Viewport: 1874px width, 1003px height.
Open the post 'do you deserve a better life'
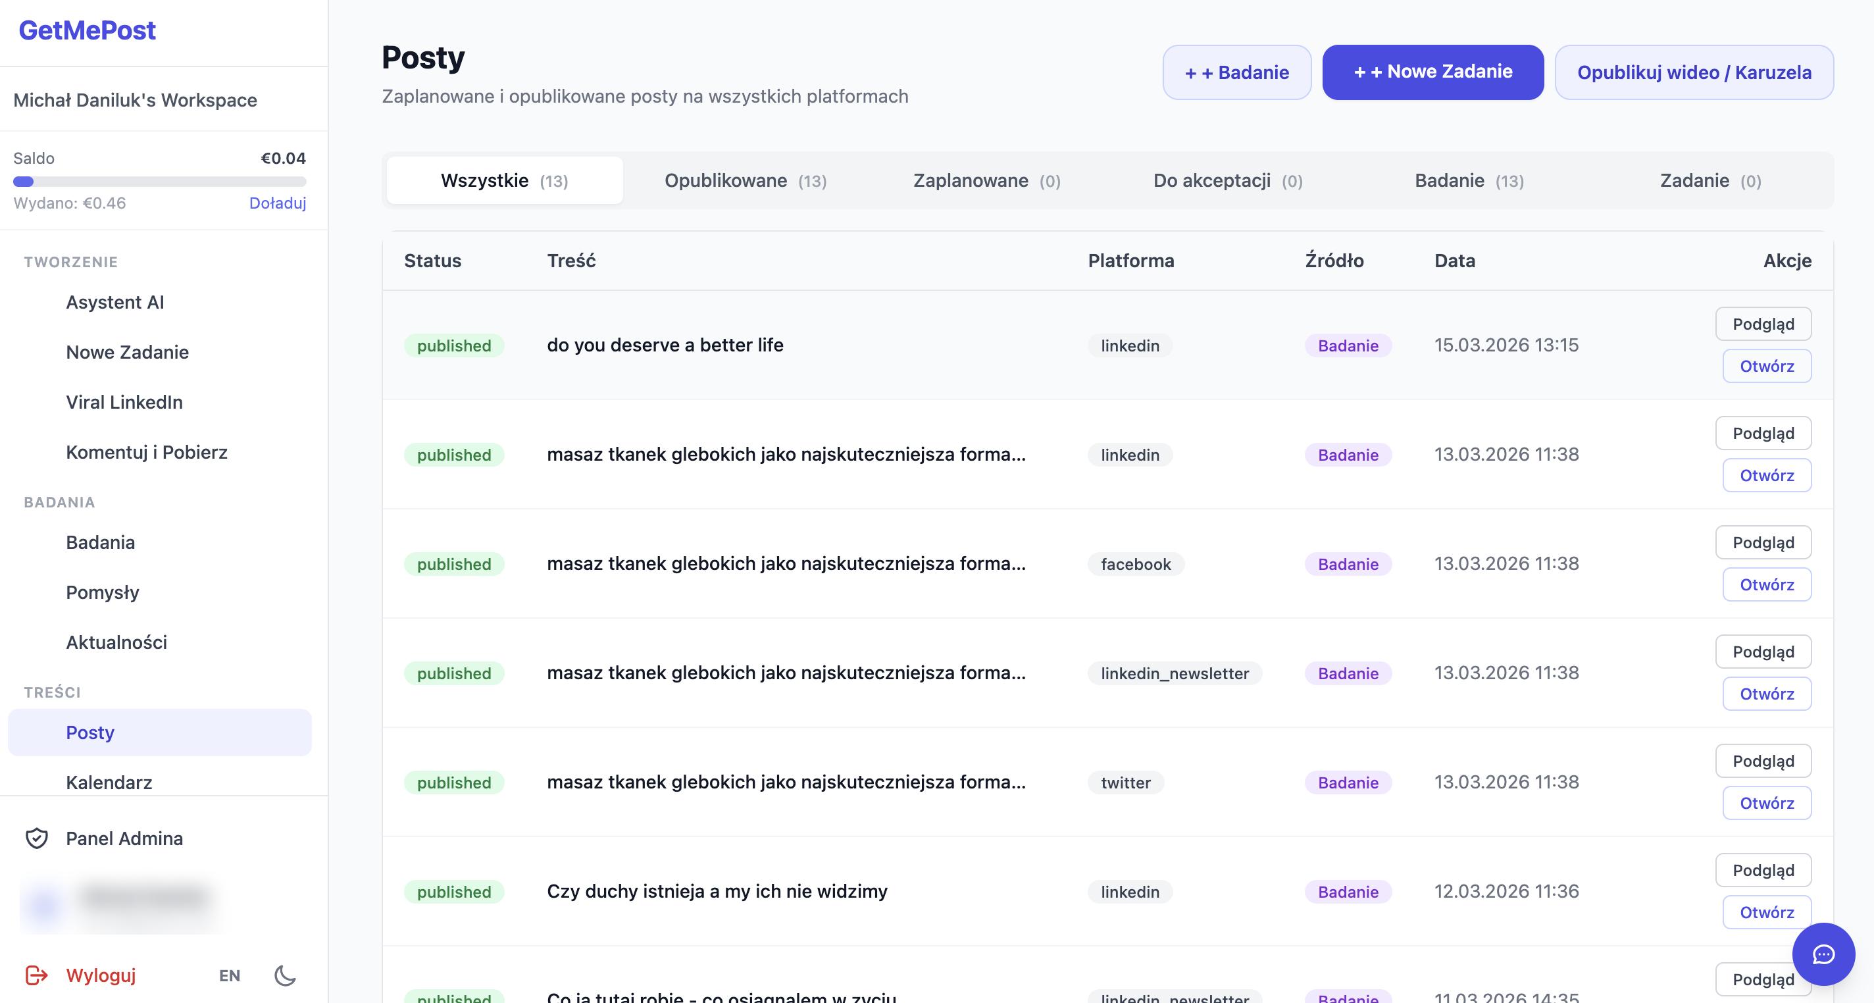1766,366
